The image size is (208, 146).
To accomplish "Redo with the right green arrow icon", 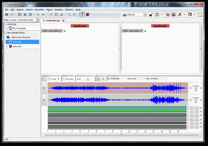I will tap(43, 15).
